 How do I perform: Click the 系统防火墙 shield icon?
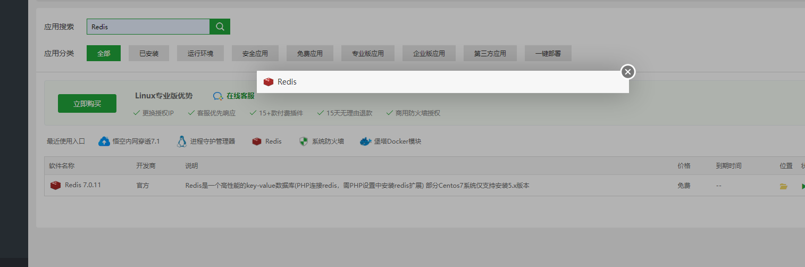[304, 141]
